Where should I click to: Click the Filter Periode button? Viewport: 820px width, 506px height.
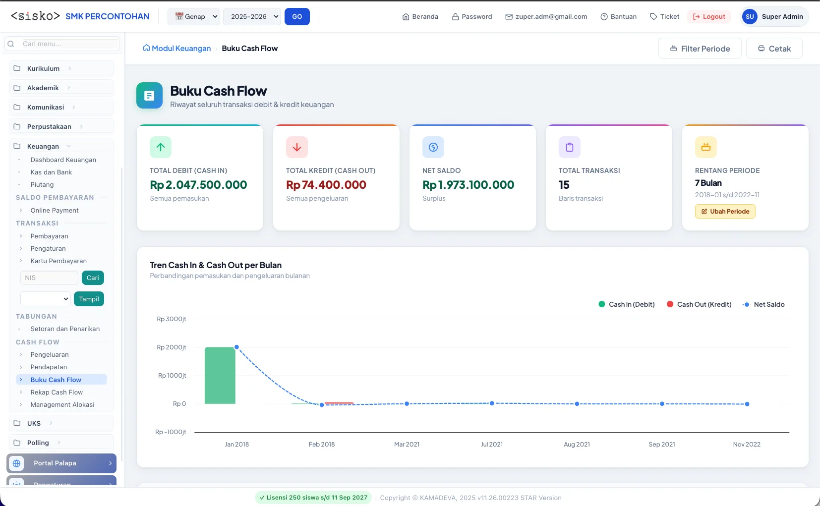coord(700,49)
